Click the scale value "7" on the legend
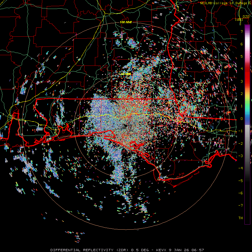The image size is (252, 252). coord(242,31)
